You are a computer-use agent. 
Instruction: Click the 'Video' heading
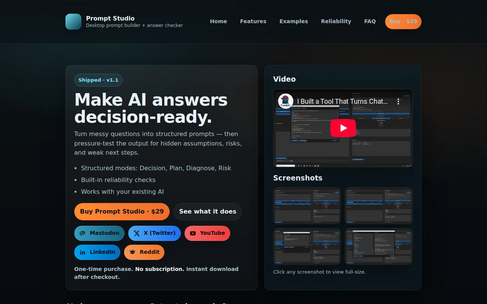pos(284,79)
